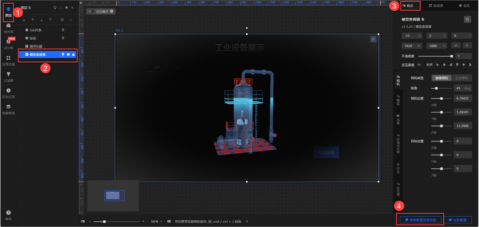Open the 模型 model settings tab
Viewport: 479px width, 227px height.
click(398, 100)
